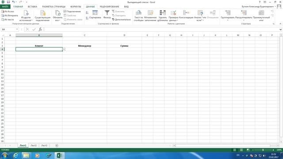Collapse the ribbon with the chevron

click(x=280, y=24)
